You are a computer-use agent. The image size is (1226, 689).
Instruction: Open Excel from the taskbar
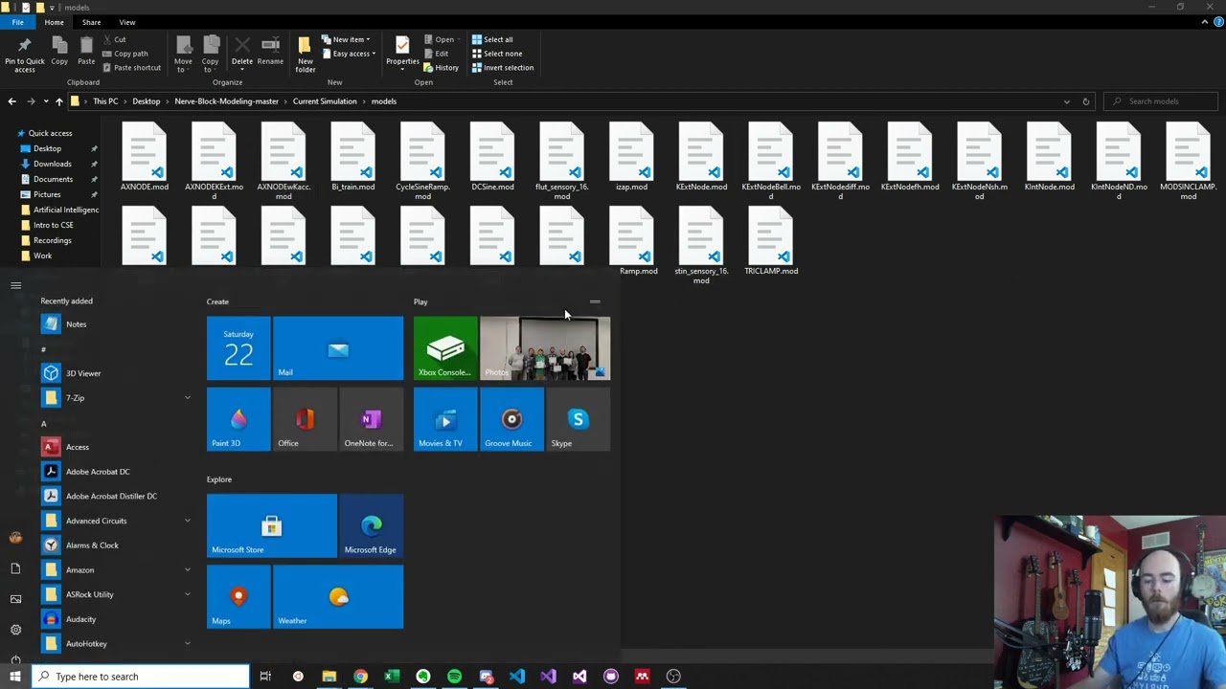[392, 677]
